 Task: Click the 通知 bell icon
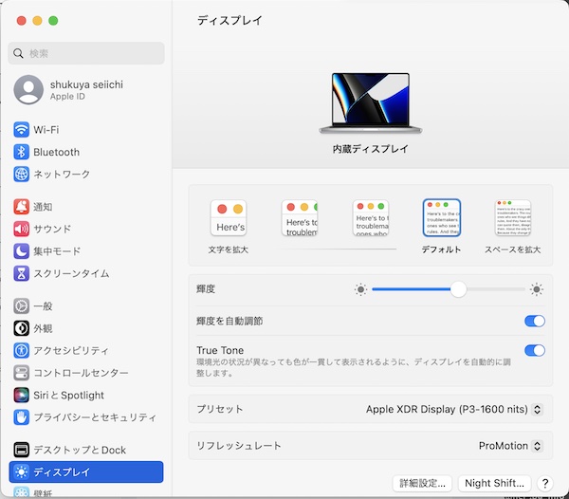tap(21, 207)
